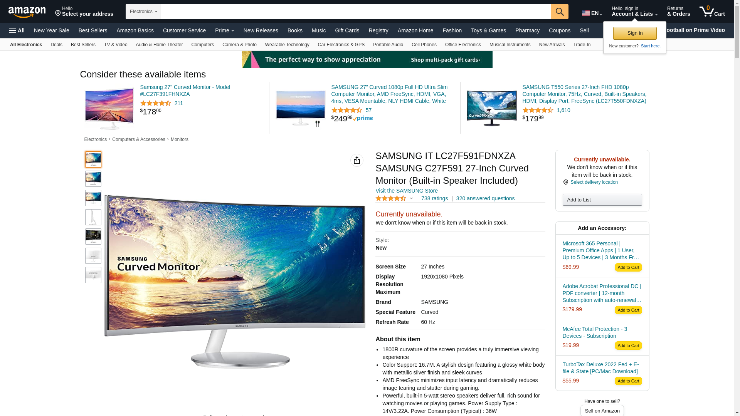
Task: Click the EN language flag selector
Action: [592, 13]
